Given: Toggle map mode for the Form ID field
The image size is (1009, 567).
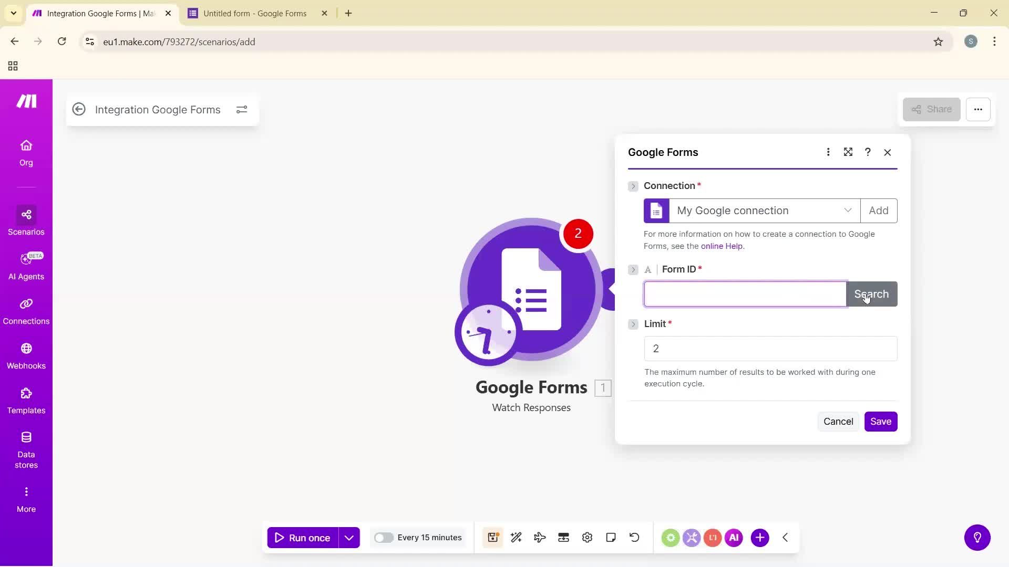Looking at the screenshot, I should 647,269.
